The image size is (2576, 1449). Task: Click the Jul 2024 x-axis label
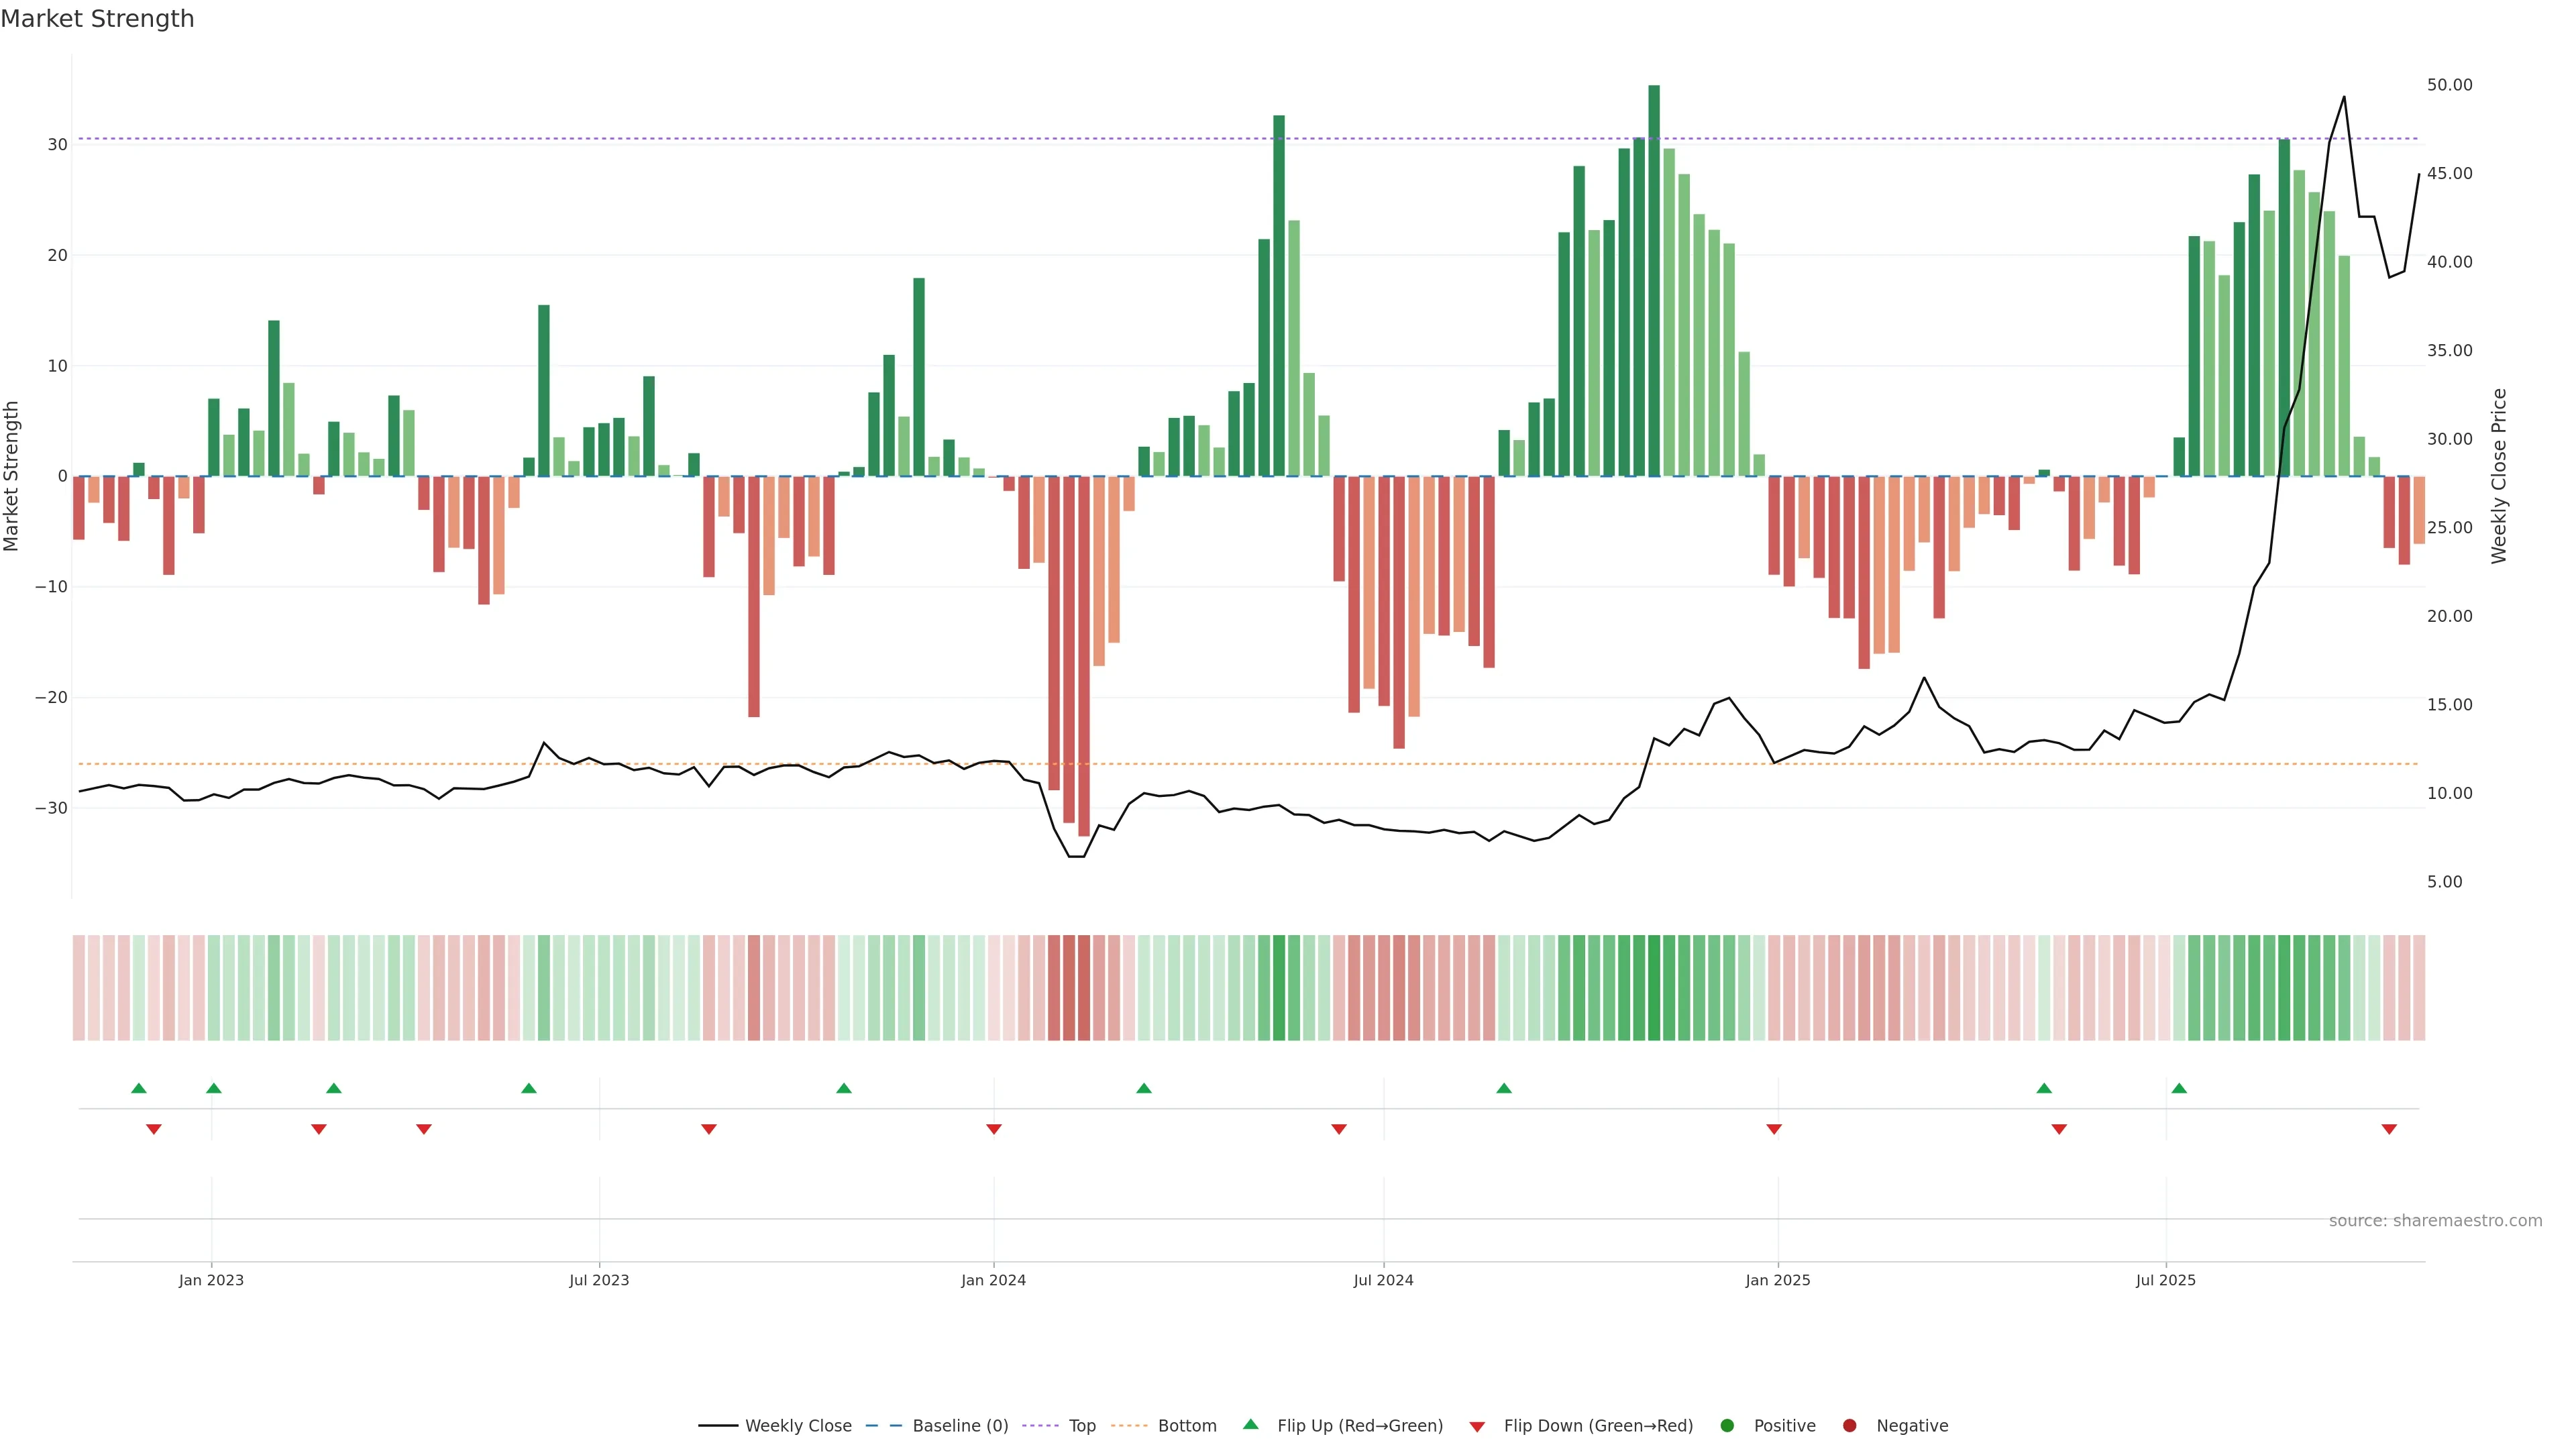pos(1383,1280)
